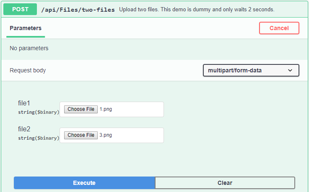Switch to the Parameters tab
This screenshot has width=309, height=192.
pos(26,28)
